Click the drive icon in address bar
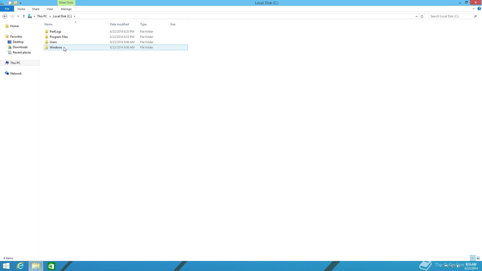482x271 pixels. [30, 16]
